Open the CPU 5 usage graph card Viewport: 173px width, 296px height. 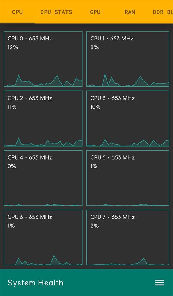(128, 178)
